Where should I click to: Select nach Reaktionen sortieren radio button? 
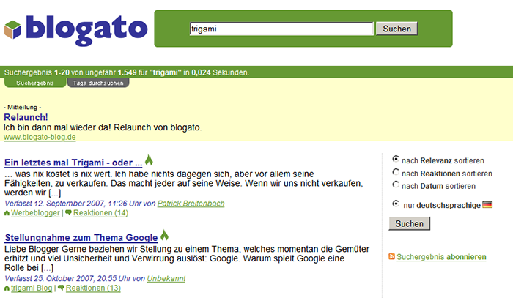pyautogui.click(x=396, y=172)
